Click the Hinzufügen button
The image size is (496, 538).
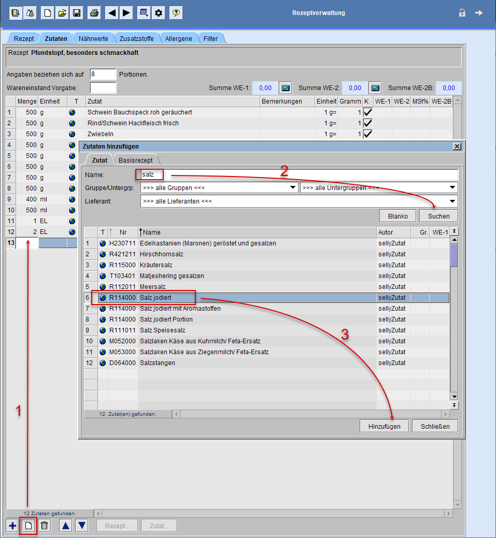pos(385,427)
